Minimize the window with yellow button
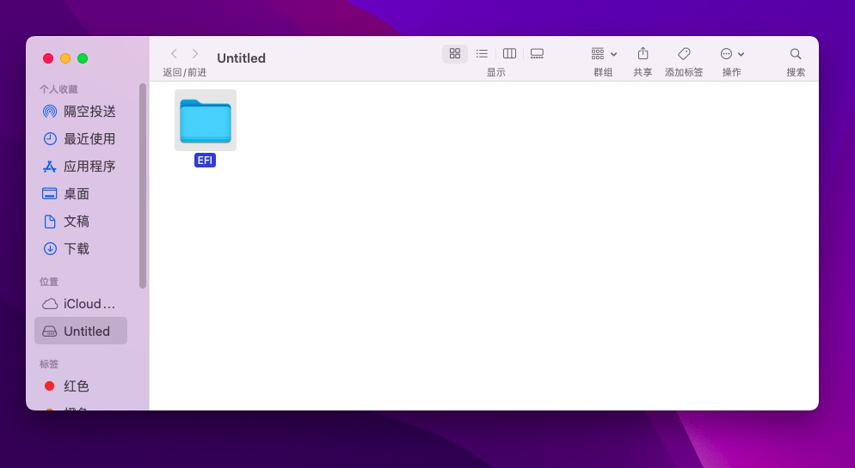The image size is (855, 468). pyautogui.click(x=65, y=58)
